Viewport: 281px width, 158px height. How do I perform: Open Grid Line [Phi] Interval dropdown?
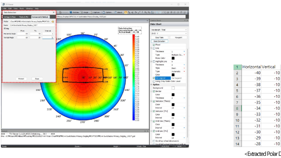[x=184, y=138]
